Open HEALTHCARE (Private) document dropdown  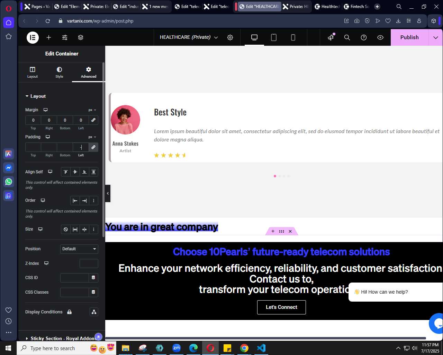[x=189, y=37]
